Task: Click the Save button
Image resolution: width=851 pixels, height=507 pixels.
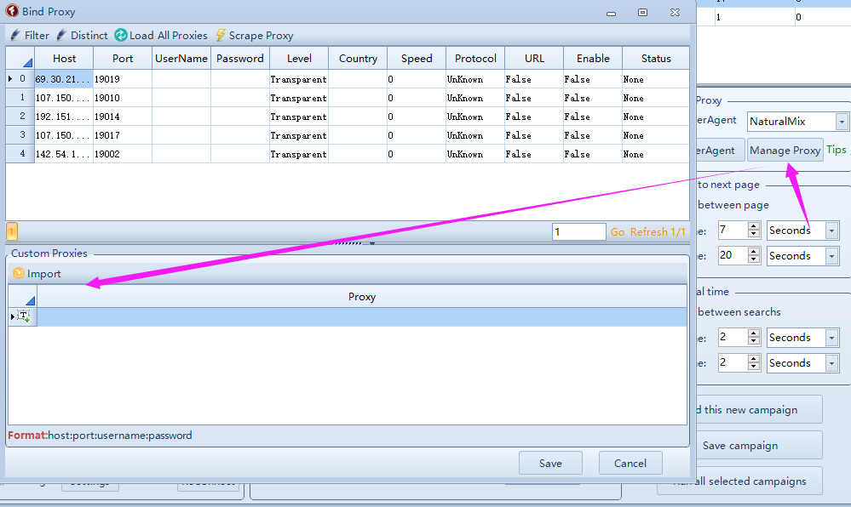Action: 550,464
